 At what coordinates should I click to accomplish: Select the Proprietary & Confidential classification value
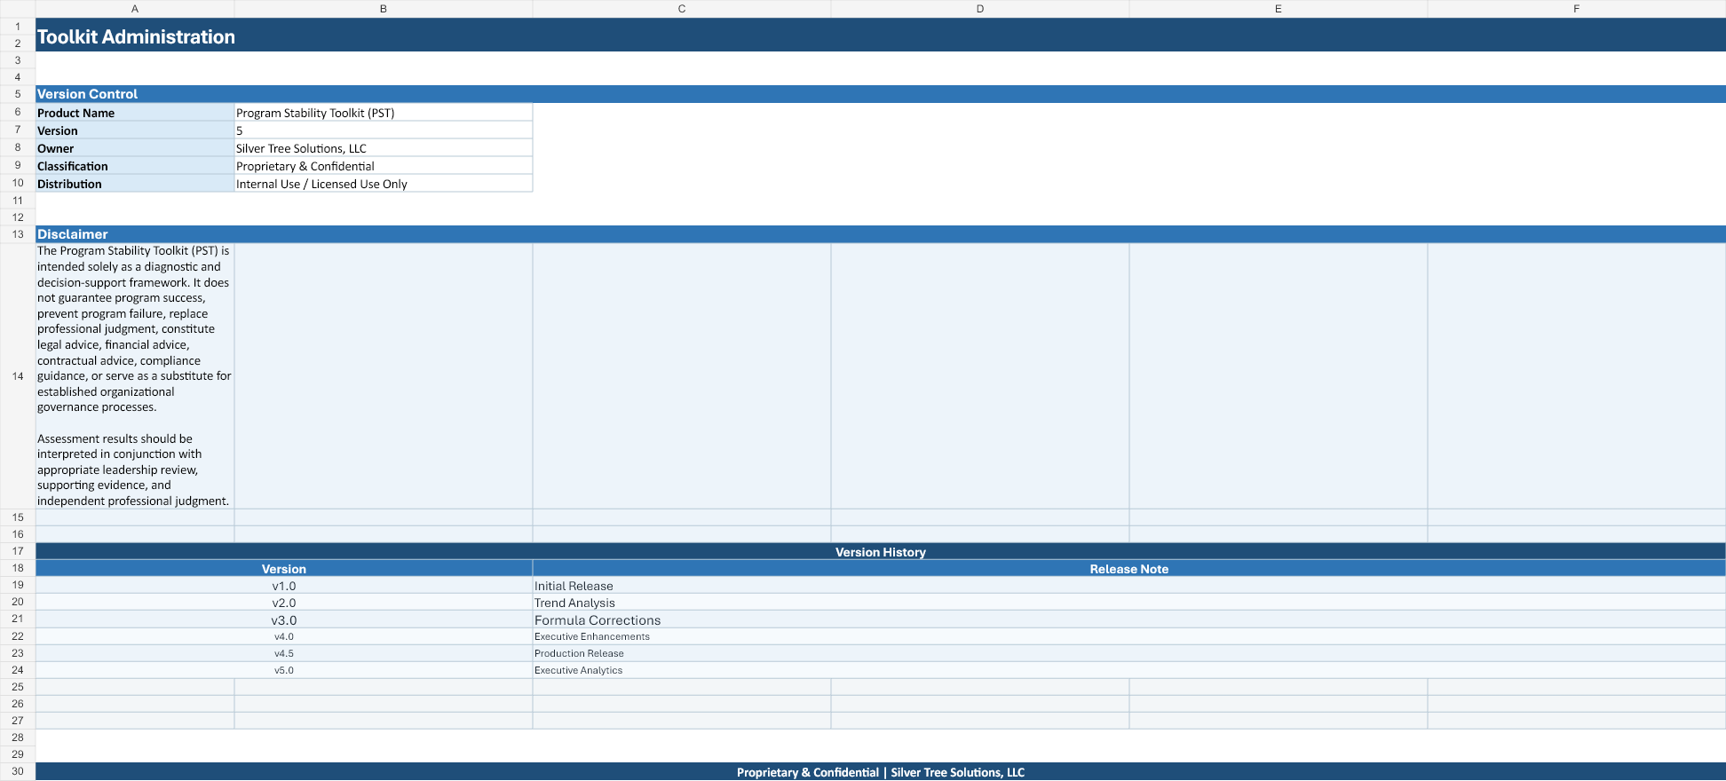pos(384,166)
